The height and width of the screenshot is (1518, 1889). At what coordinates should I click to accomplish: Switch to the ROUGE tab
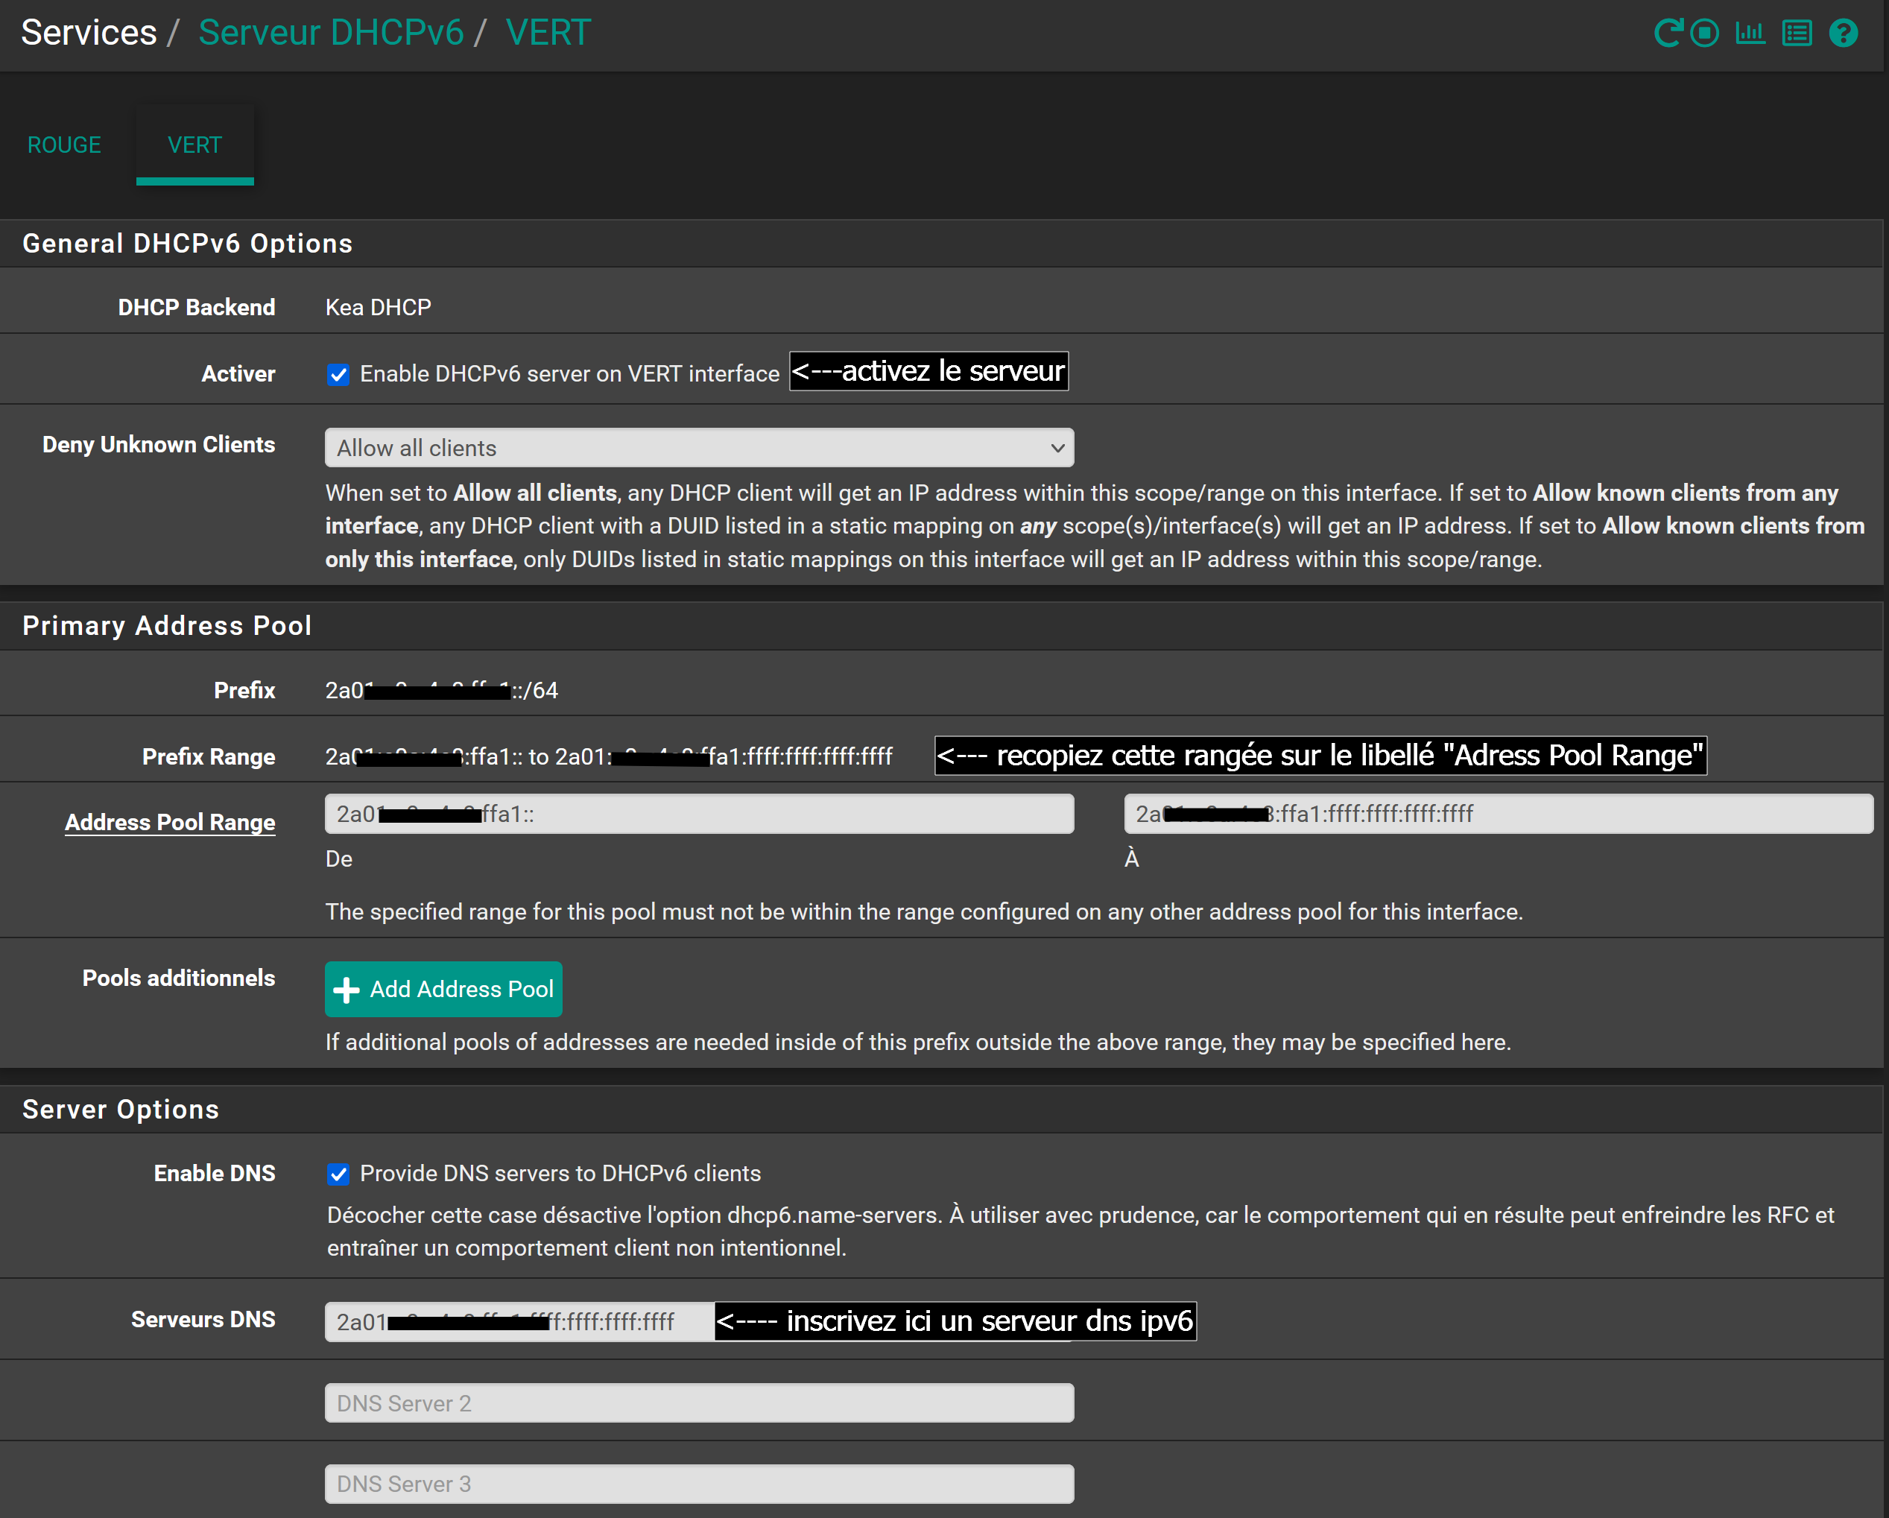tap(64, 145)
